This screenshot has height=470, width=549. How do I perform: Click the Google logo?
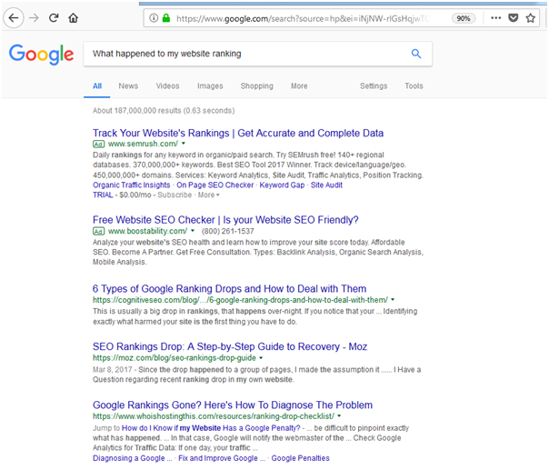coord(41,55)
